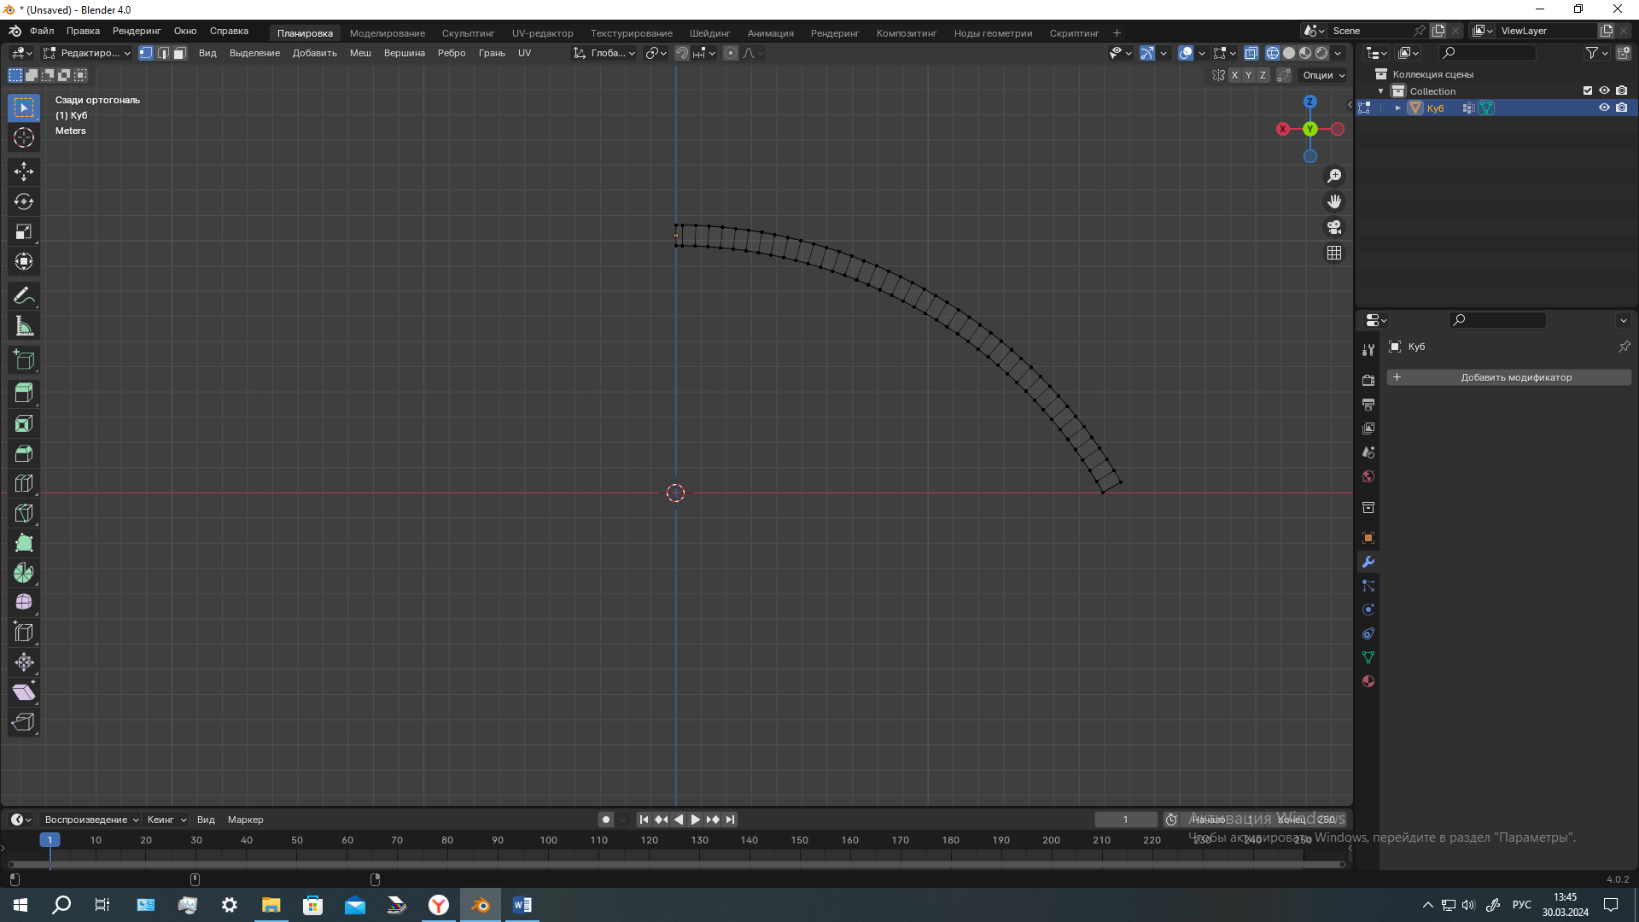Click the Pan view hand icon

point(1334,201)
